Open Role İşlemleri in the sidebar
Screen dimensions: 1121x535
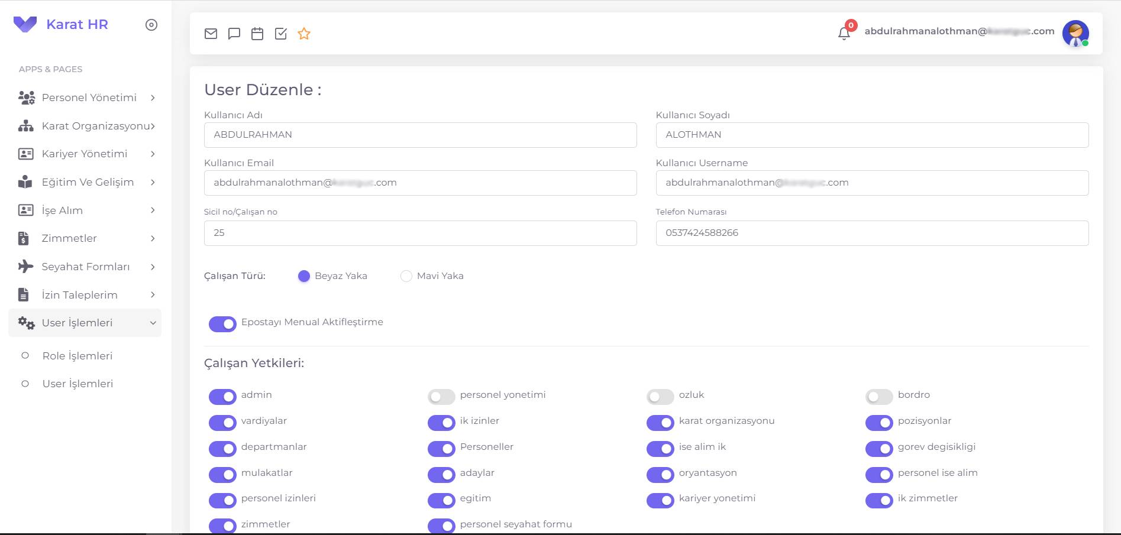point(77,356)
